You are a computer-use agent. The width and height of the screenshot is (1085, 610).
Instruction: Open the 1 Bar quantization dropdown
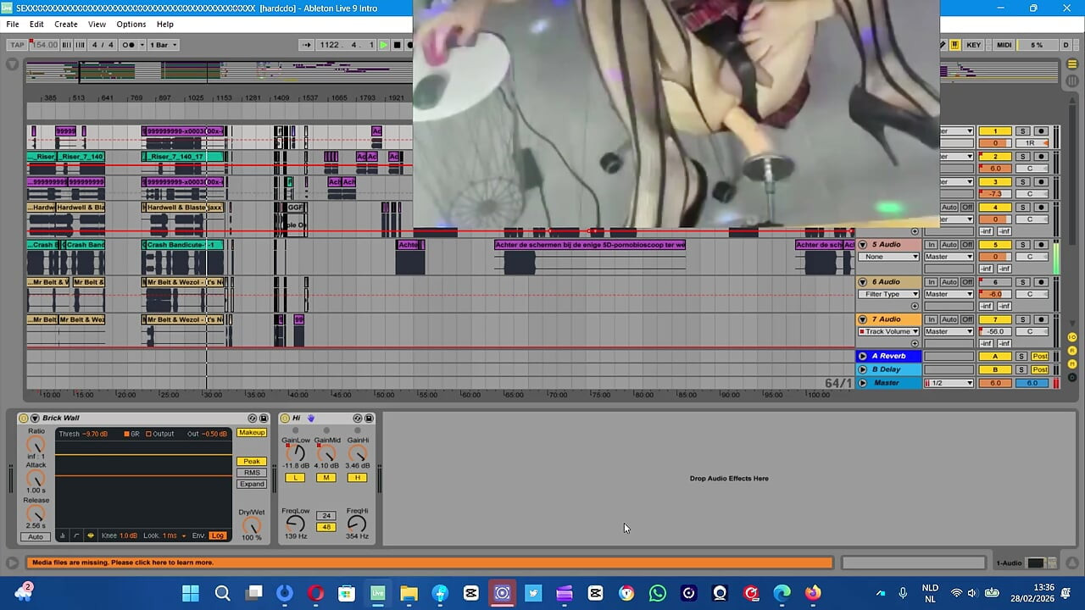[x=164, y=45]
